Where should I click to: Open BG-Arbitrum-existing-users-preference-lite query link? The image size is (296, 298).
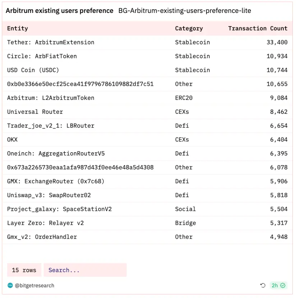(185, 11)
